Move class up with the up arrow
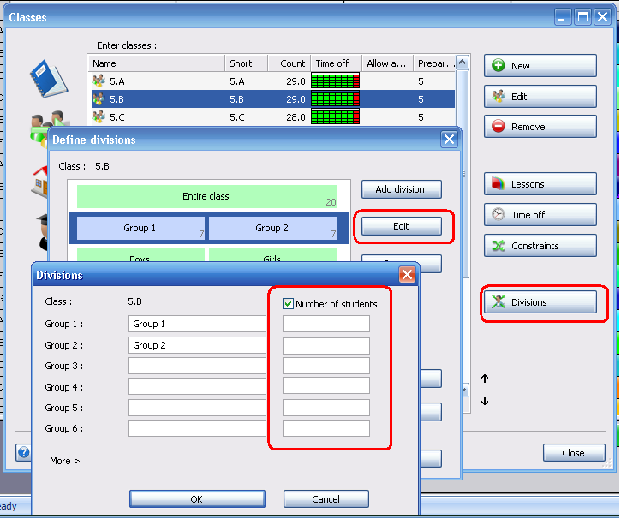Screen dimensions: 621x519 [485, 379]
